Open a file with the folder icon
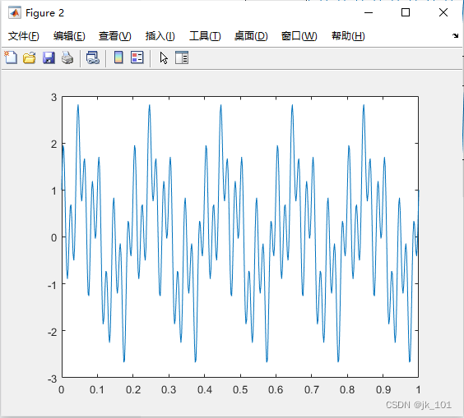Screen dimensions: 464x418 pos(30,57)
